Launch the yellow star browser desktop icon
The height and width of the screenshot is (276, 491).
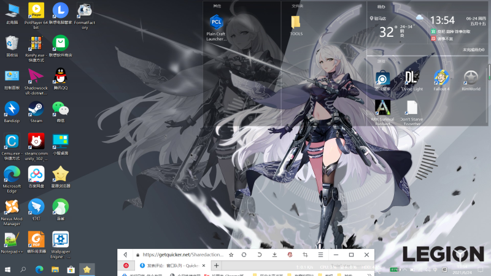coord(60,177)
